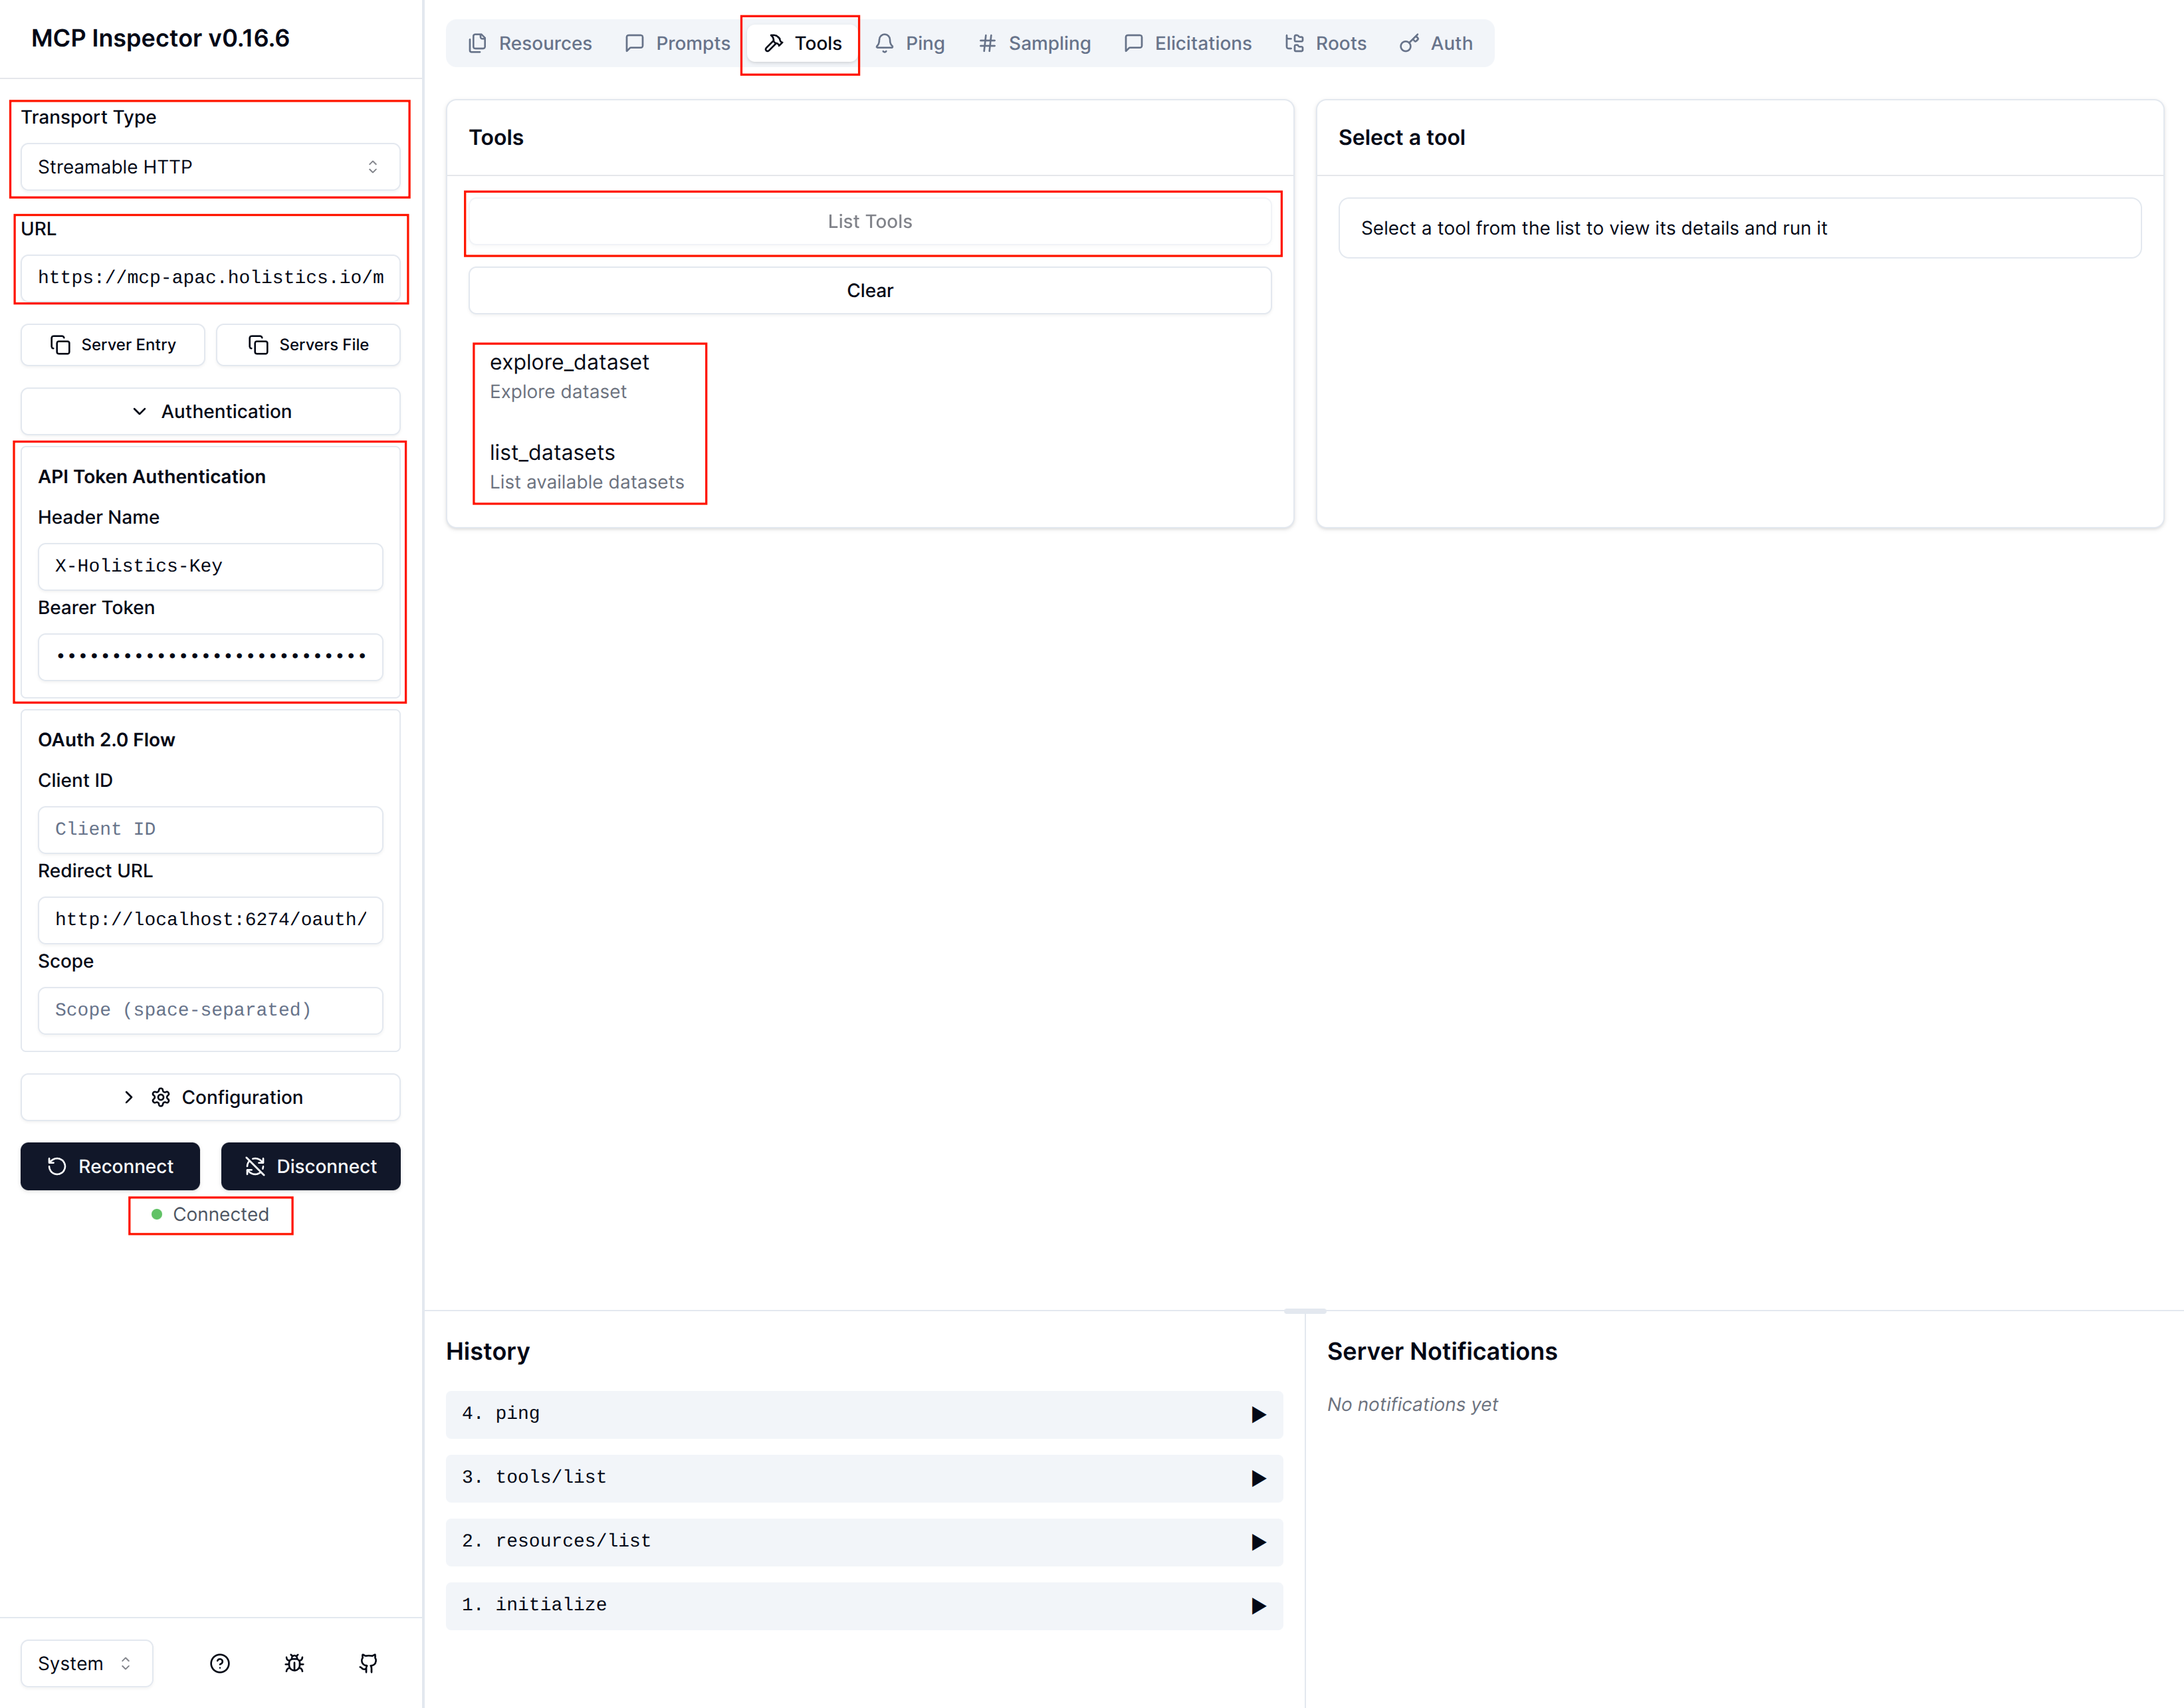Open the Sampling tab
The height and width of the screenshot is (1708, 2184).
tap(1034, 43)
